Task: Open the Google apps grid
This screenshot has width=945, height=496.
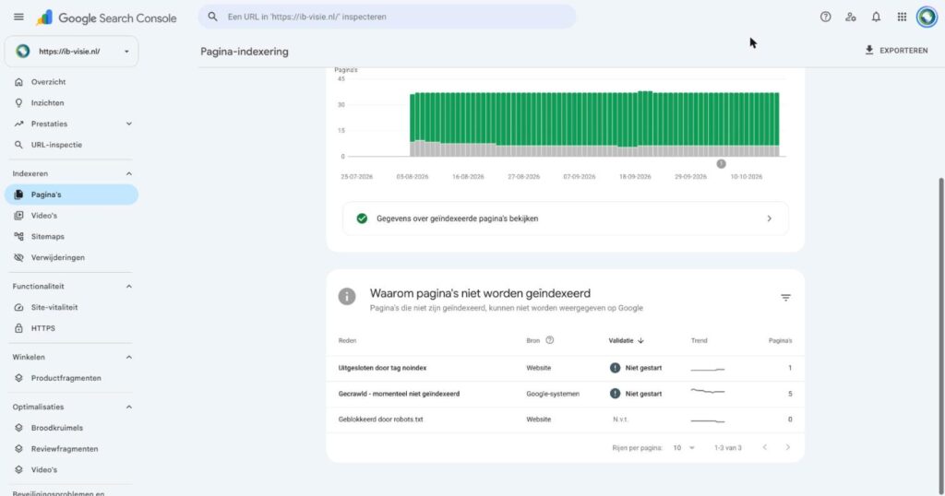Action: tap(902, 17)
